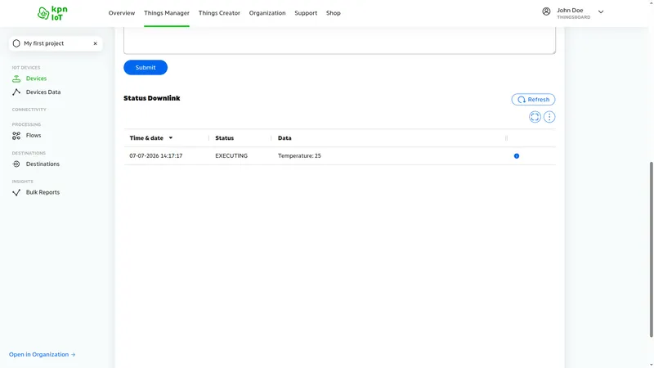The width and height of the screenshot is (654, 368).
Task: Click the Status column header
Action: coord(224,138)
